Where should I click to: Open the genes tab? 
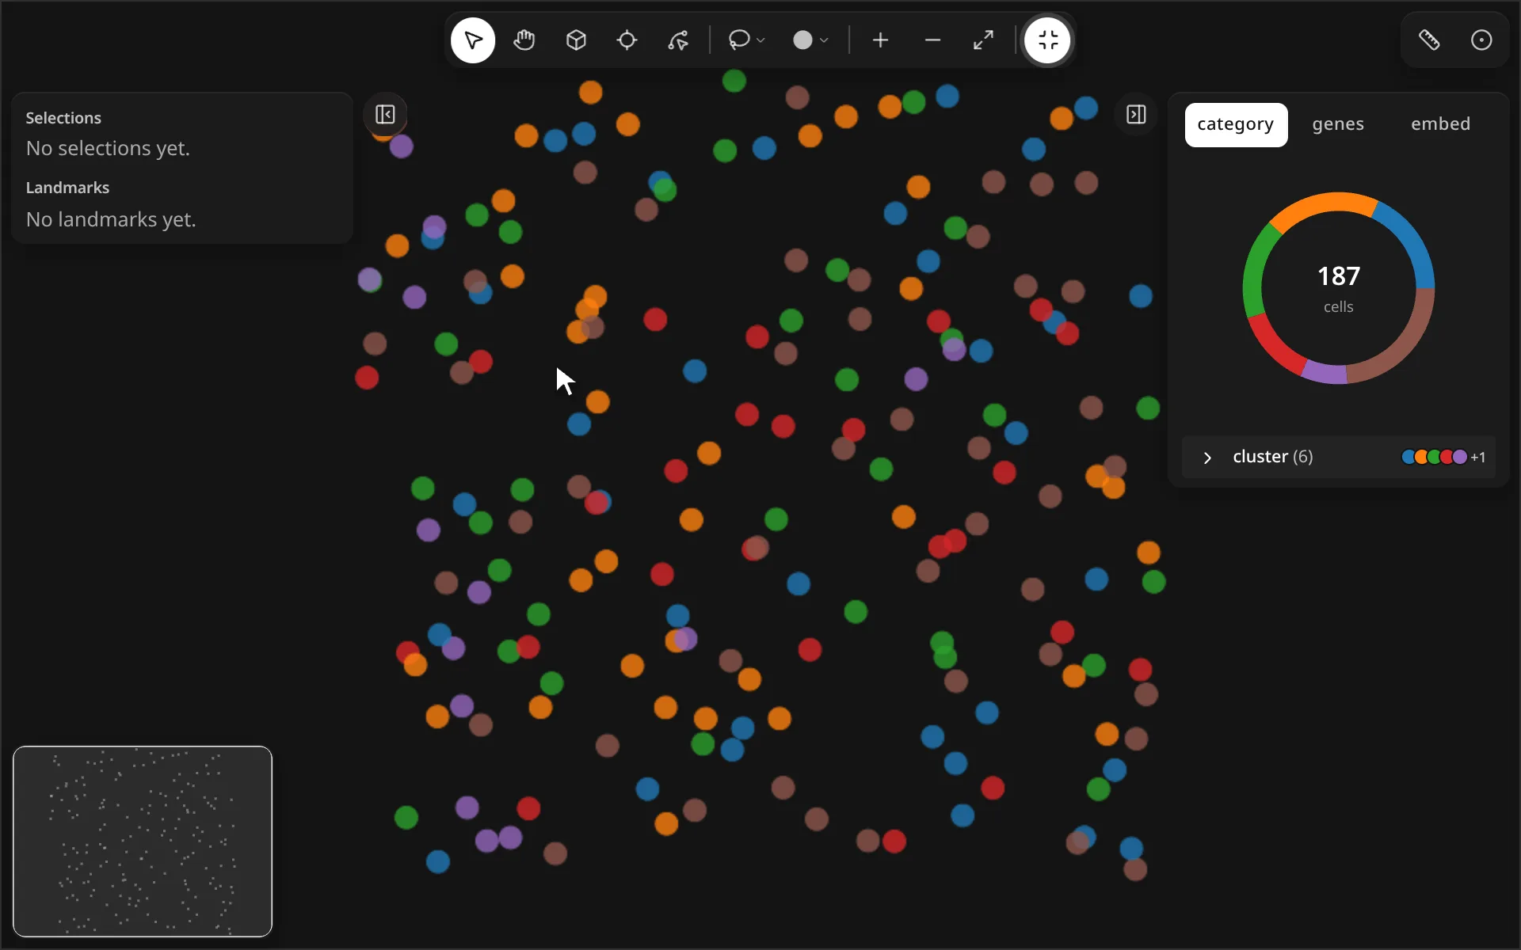pos(1338,124)
